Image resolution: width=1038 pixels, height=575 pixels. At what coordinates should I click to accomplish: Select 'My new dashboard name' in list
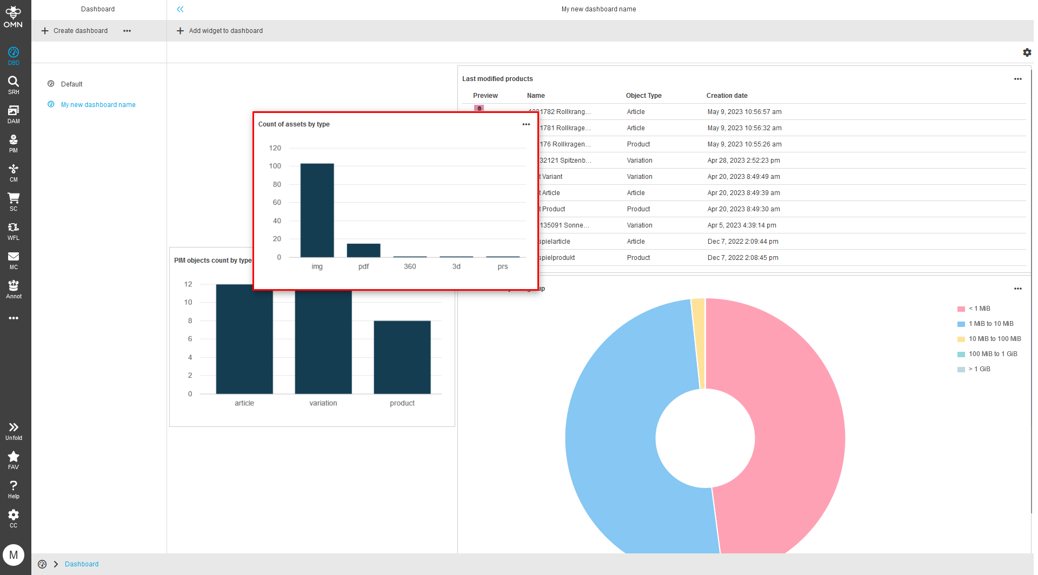point(98,105)
